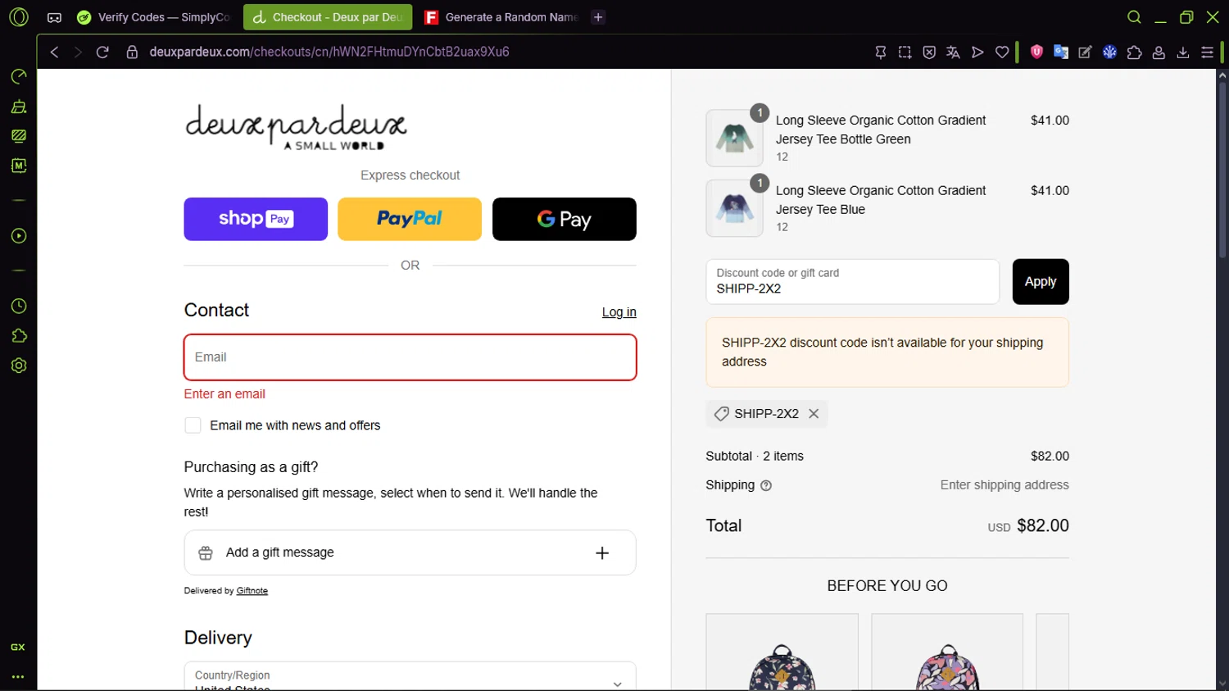Image resolution: width=1229 pixels, height=691 pixels.
Task: Open the Opera GX main menu logo
Action: (x=18, y=16)
